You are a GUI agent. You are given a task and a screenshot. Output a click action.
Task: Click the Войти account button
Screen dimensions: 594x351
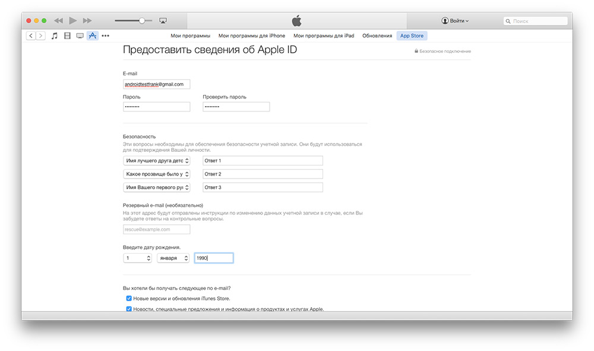455,21
